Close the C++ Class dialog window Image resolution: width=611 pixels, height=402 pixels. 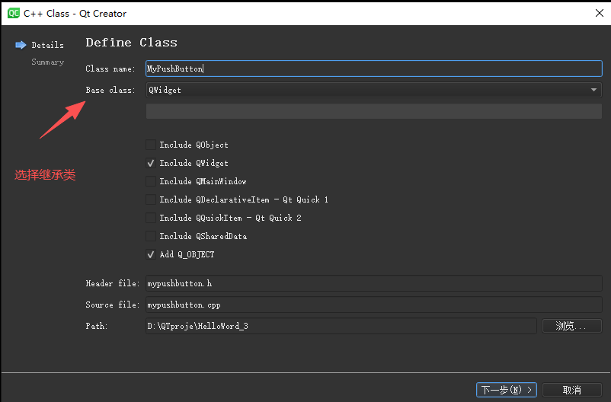point(600,13)
